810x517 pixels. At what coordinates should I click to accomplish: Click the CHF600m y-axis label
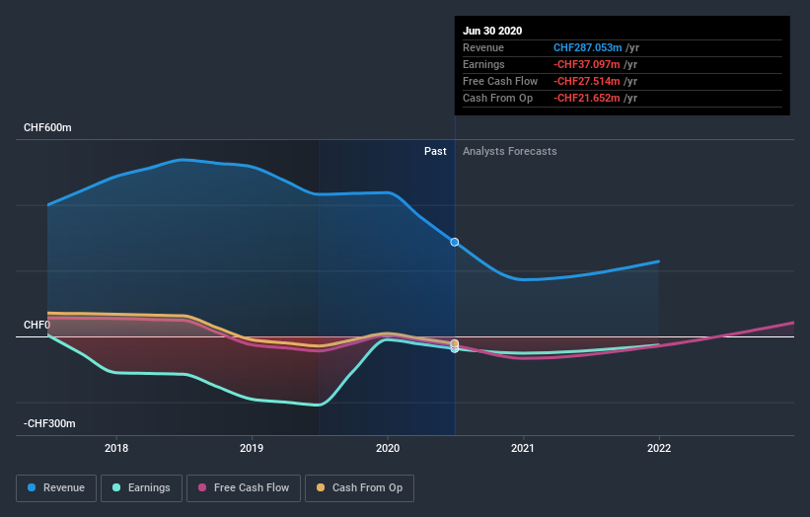click(47, 127)
